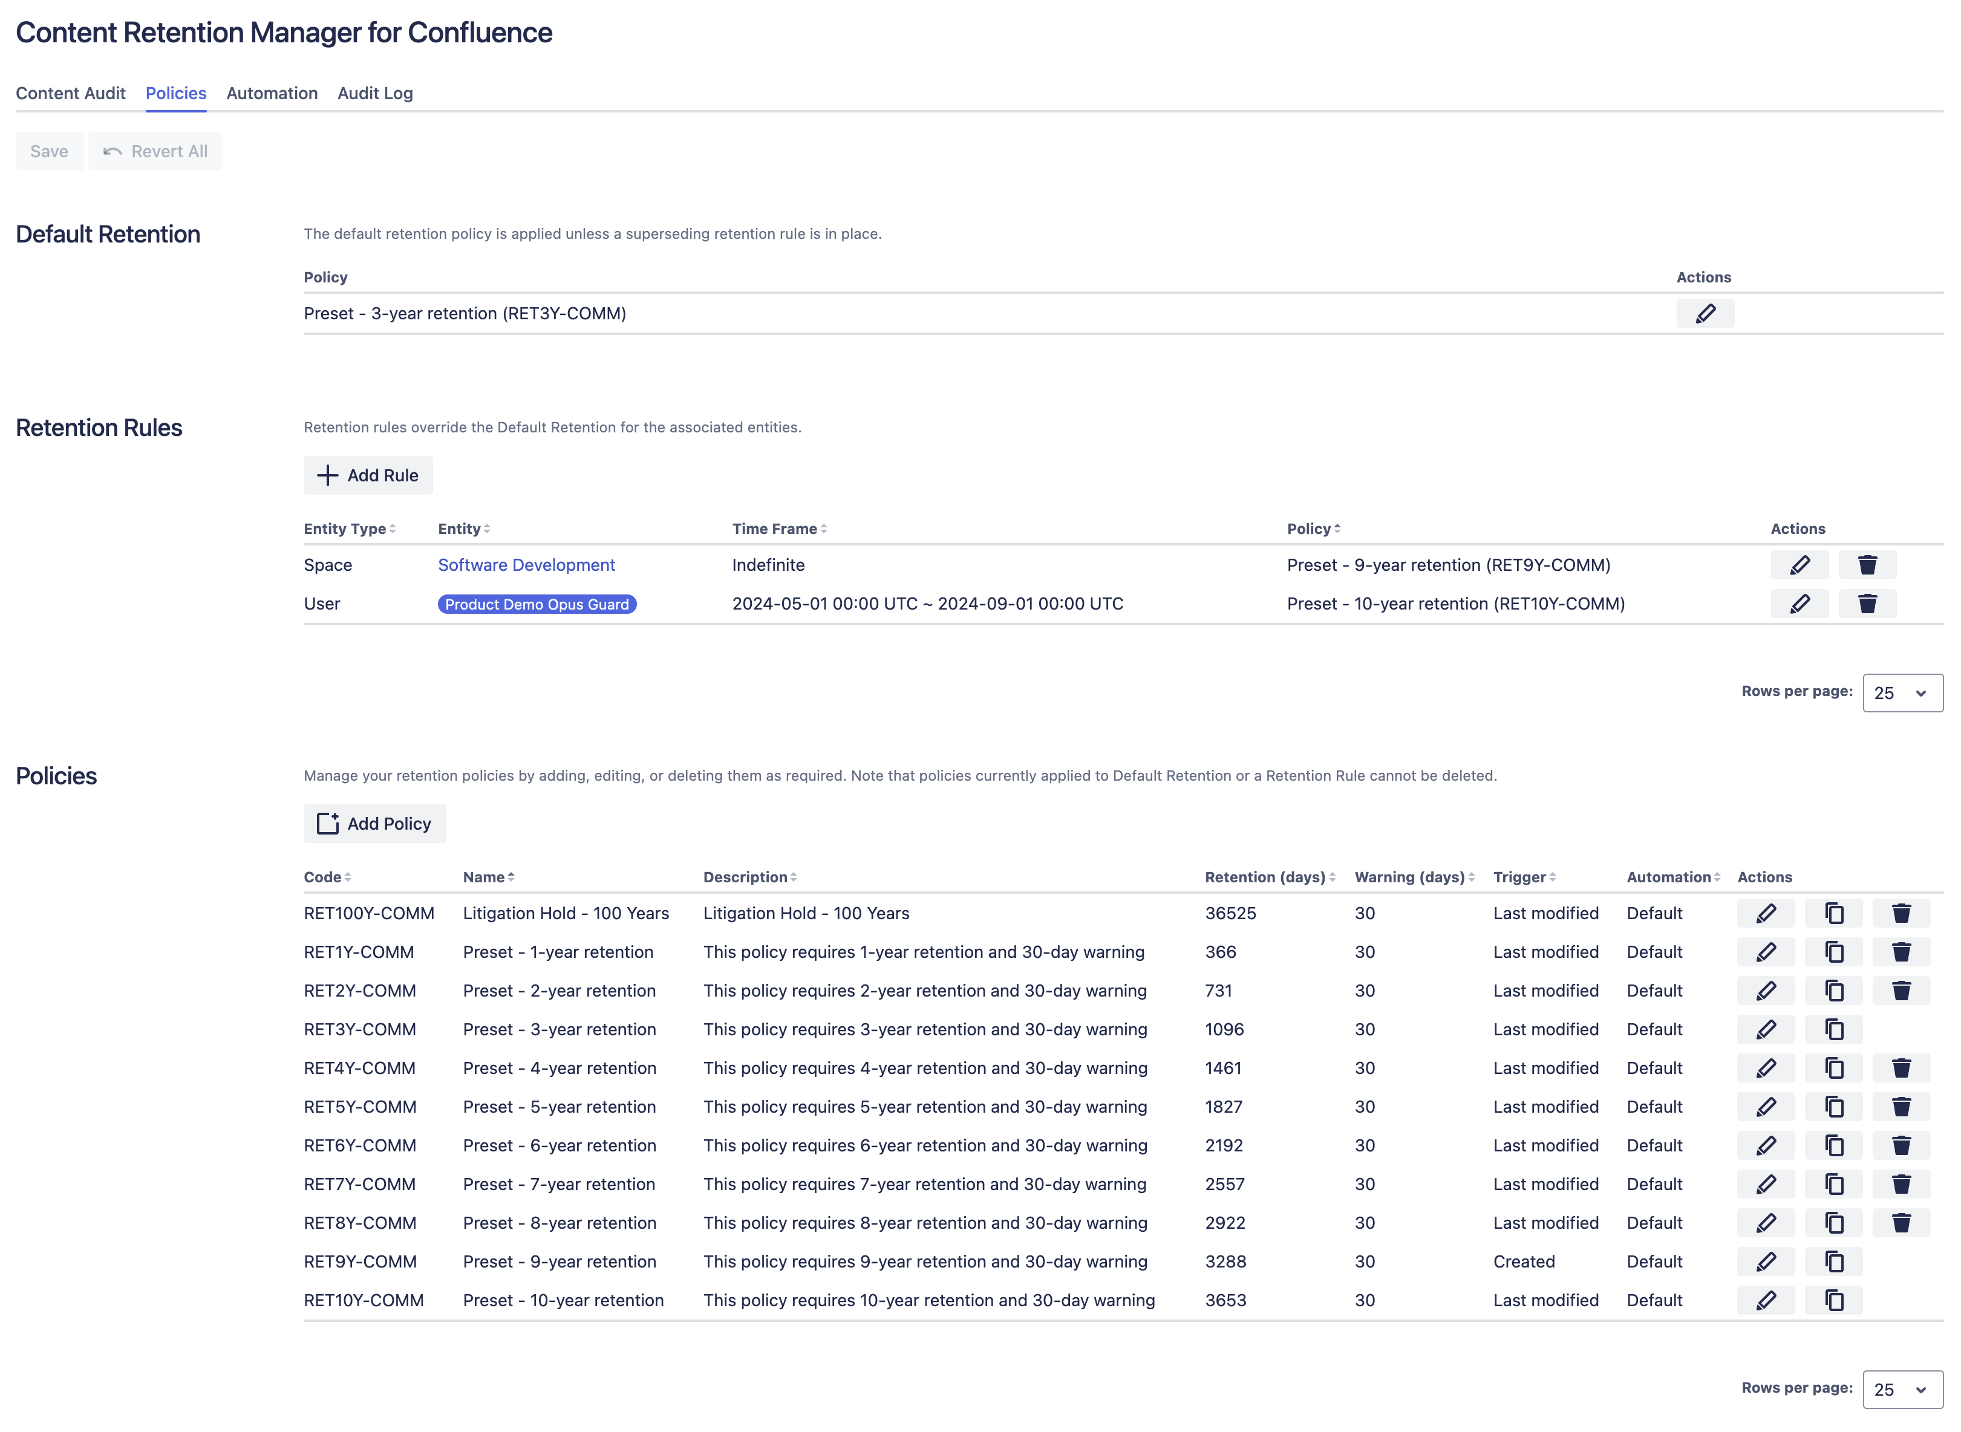
Task: Edit the Default Retention policy pencil icon
Action: [1705, 314]
